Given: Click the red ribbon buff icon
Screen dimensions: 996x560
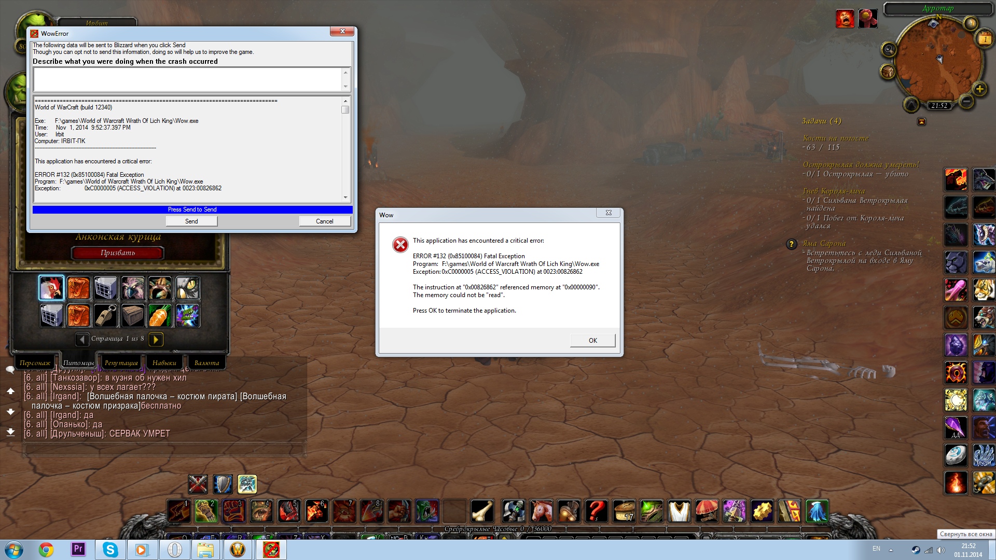Looking at the screenshot, I should pos(867,19).
